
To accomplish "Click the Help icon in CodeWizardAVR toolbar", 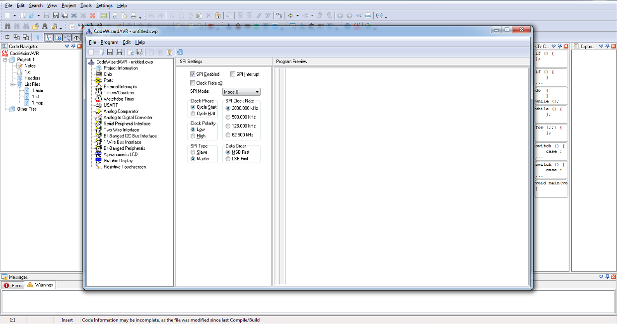I will pyautogui.click(x=180, y=52).
